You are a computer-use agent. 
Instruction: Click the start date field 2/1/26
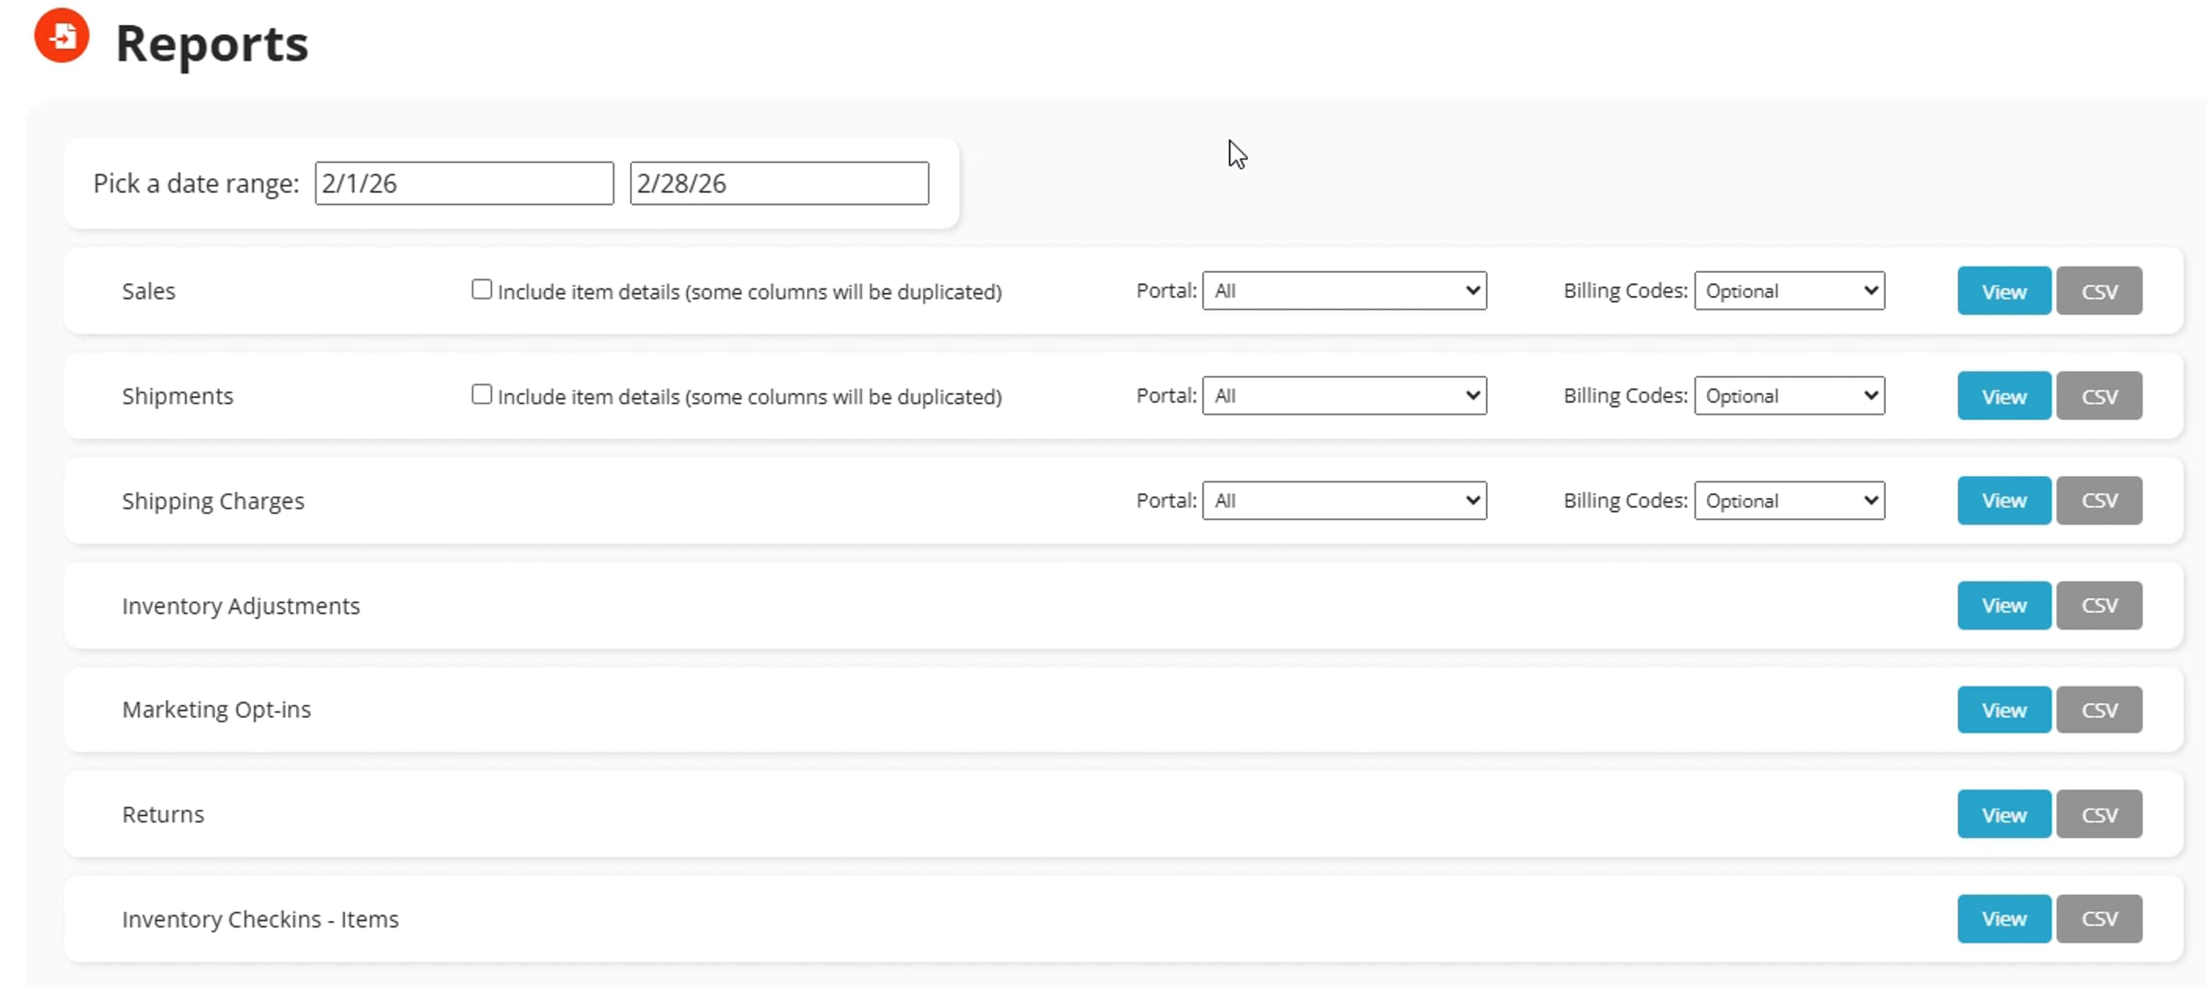click(464, 183)
